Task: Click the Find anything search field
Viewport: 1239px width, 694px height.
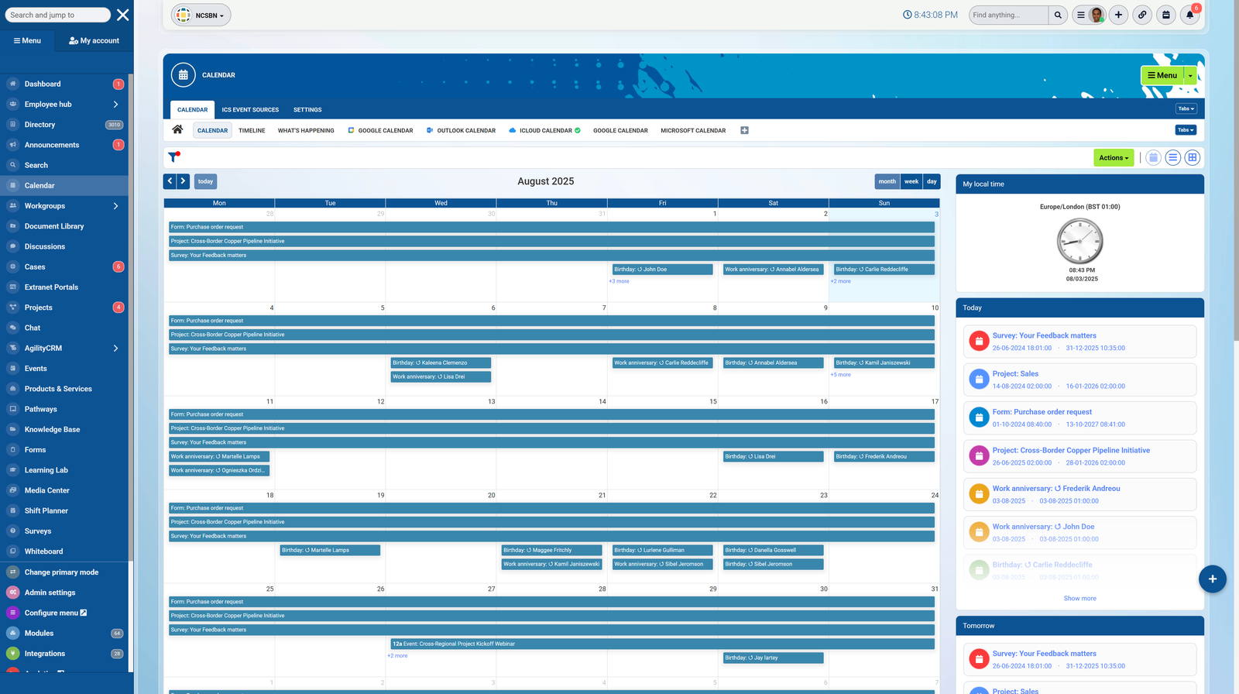Action: [1007, 15]
